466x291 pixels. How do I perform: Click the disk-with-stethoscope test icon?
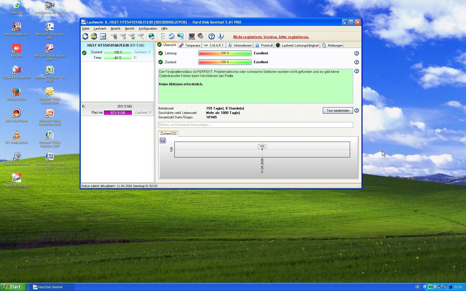[114, 36]
